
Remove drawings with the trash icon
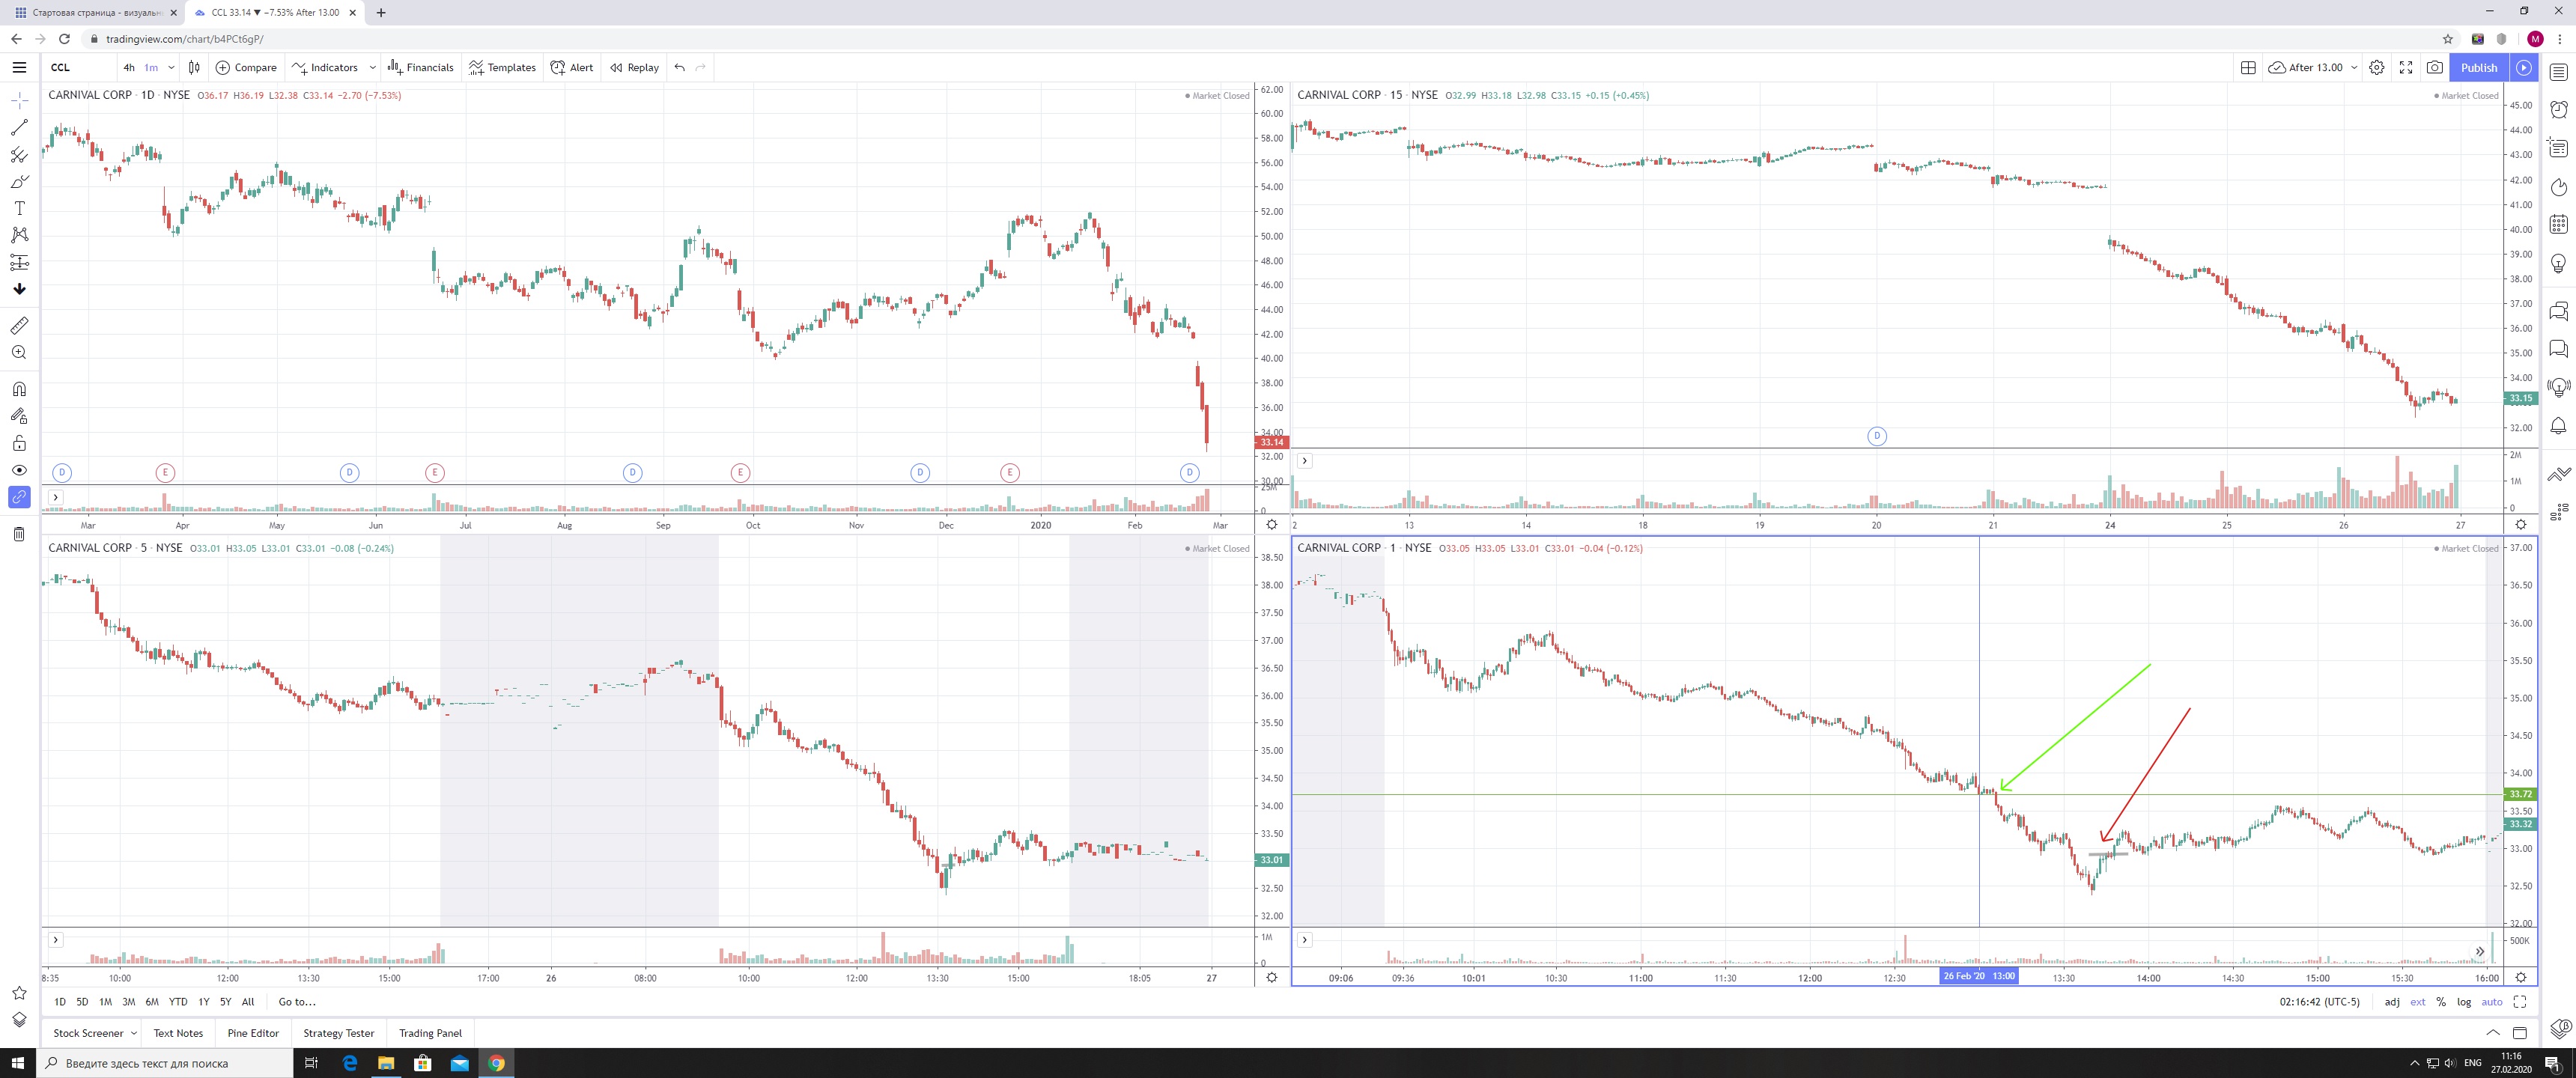pos(19,534)
